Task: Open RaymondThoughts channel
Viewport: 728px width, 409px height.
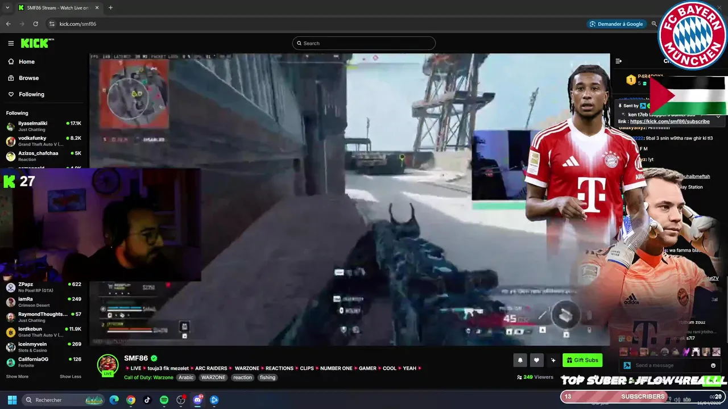Action: (44, 317)
